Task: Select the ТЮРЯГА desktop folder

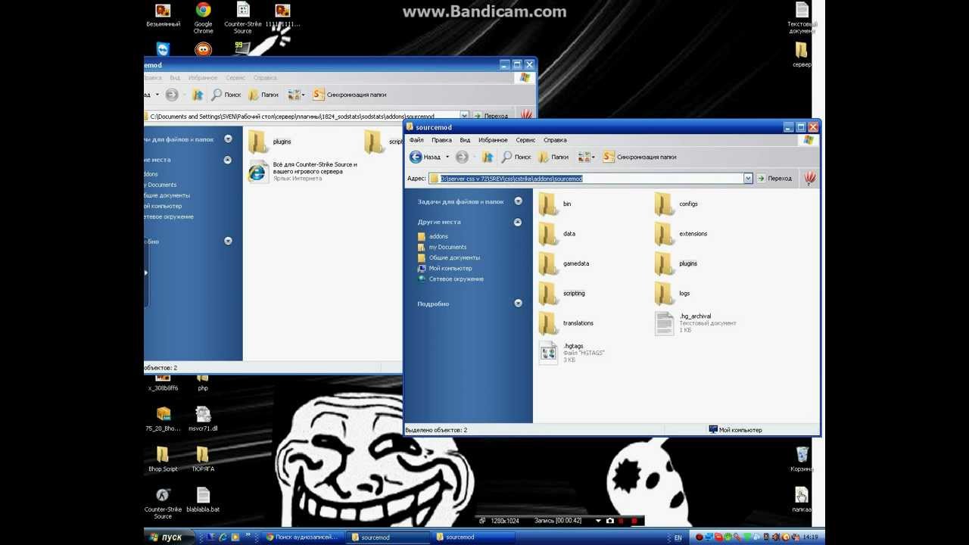Action: pyautogui.click(x=202, y=459)
